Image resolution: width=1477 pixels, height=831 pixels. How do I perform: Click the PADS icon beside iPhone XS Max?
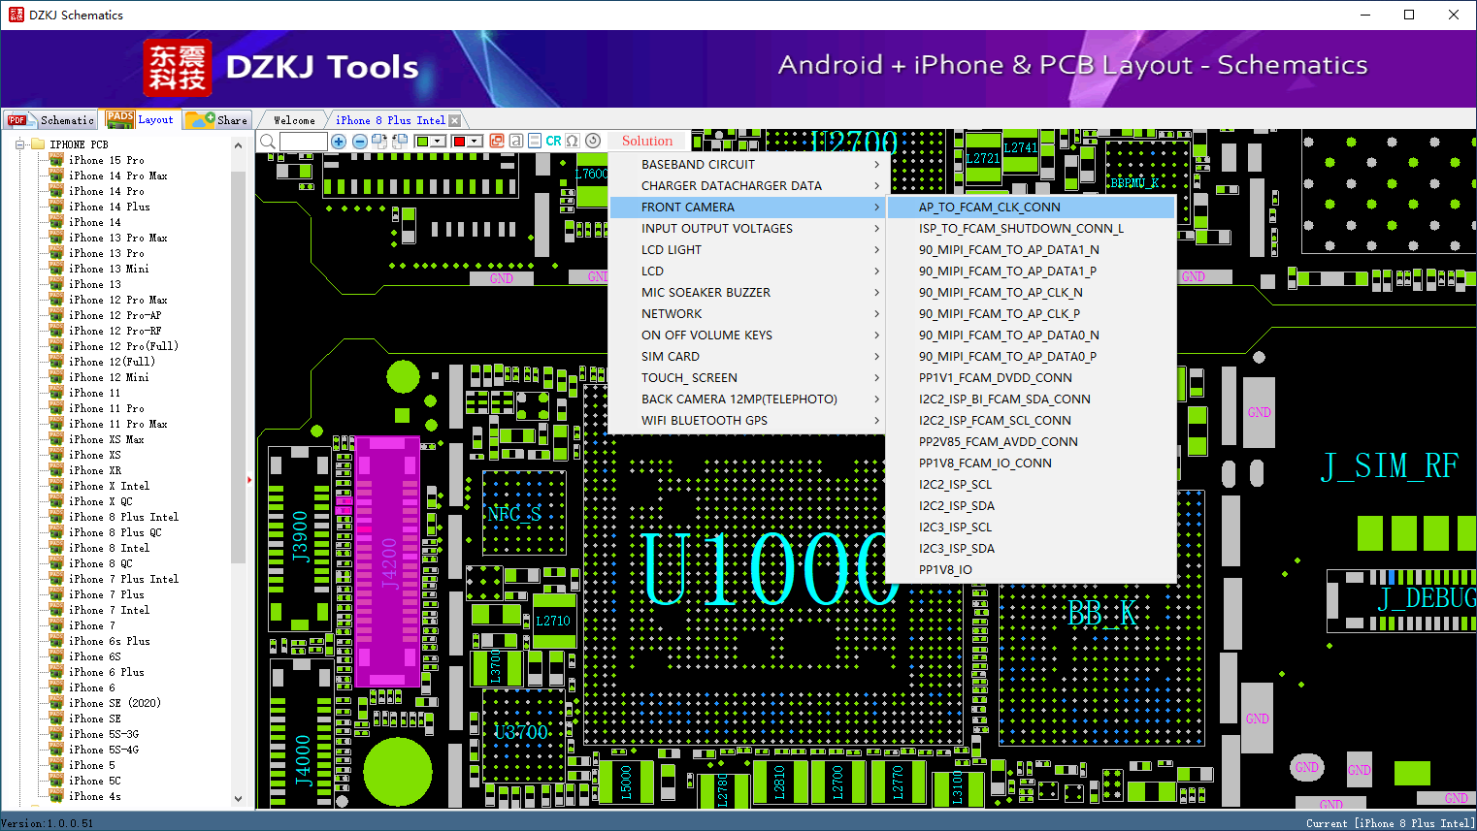56,439
